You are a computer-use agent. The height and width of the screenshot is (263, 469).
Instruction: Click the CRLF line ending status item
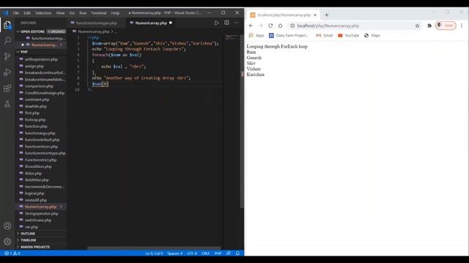(205, 254)
